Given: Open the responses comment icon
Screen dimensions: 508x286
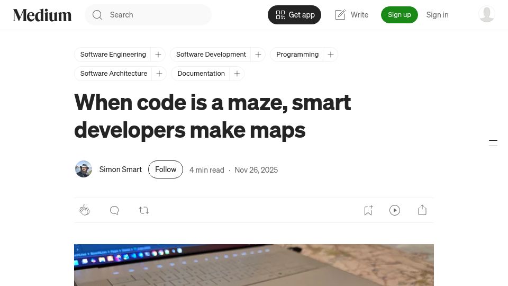Looking at the screenshot, I should coord(114,210).
